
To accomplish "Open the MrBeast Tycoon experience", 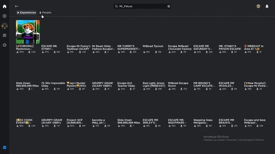I will [153, 46].
